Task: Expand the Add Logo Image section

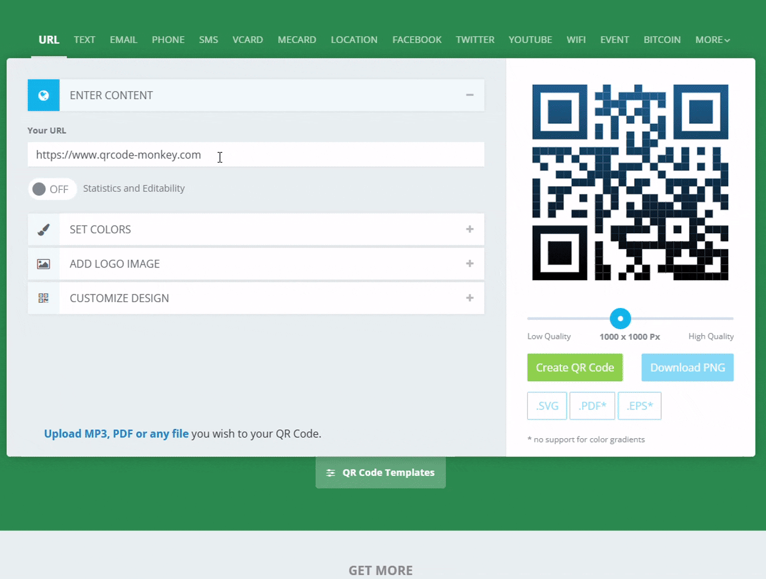Action: [470, 264]
